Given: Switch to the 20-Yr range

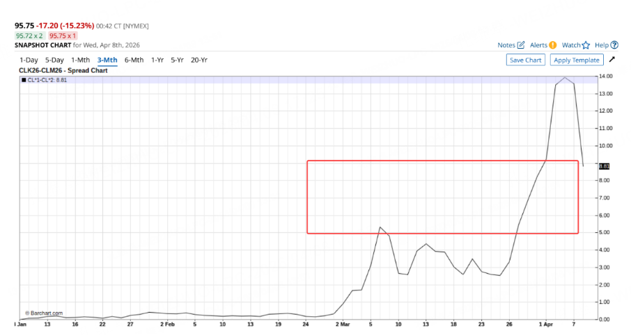Looking at the screenshot, I should point(199,60).
